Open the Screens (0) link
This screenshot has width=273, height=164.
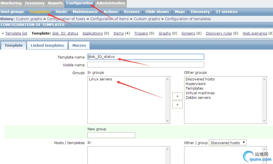point(188,33)
